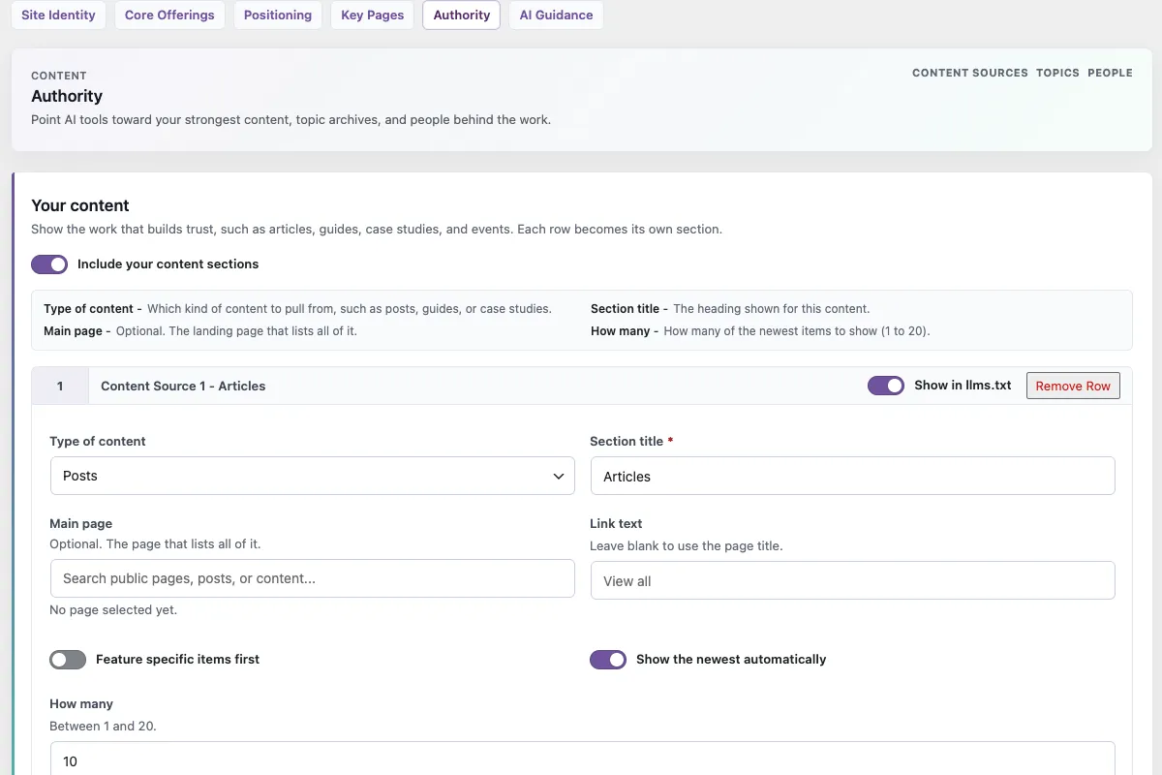
Task: Click the Link text field
Action: pos(853,580)
